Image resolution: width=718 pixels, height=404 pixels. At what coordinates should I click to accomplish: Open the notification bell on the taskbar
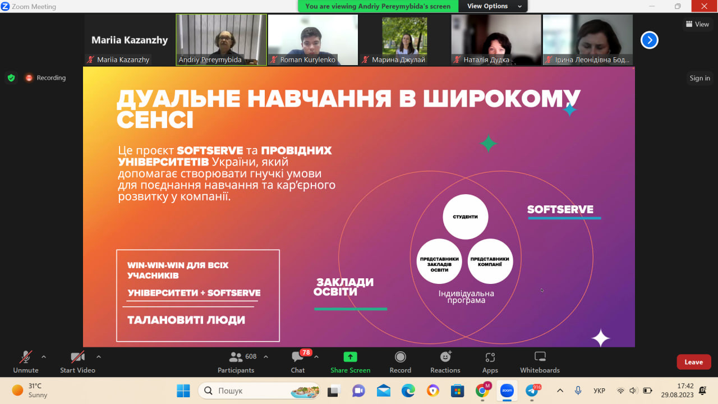[x=702, y=391]
